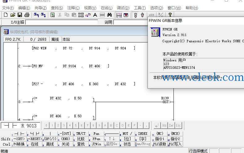
Task: Click the -<SET> shift function key
Action: 19,139
